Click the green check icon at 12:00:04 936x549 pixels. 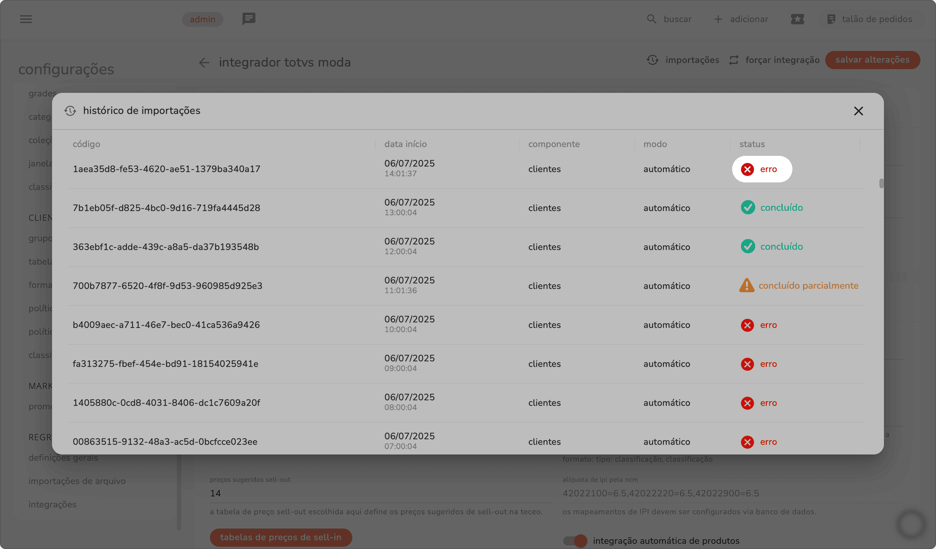pos(748,246)
